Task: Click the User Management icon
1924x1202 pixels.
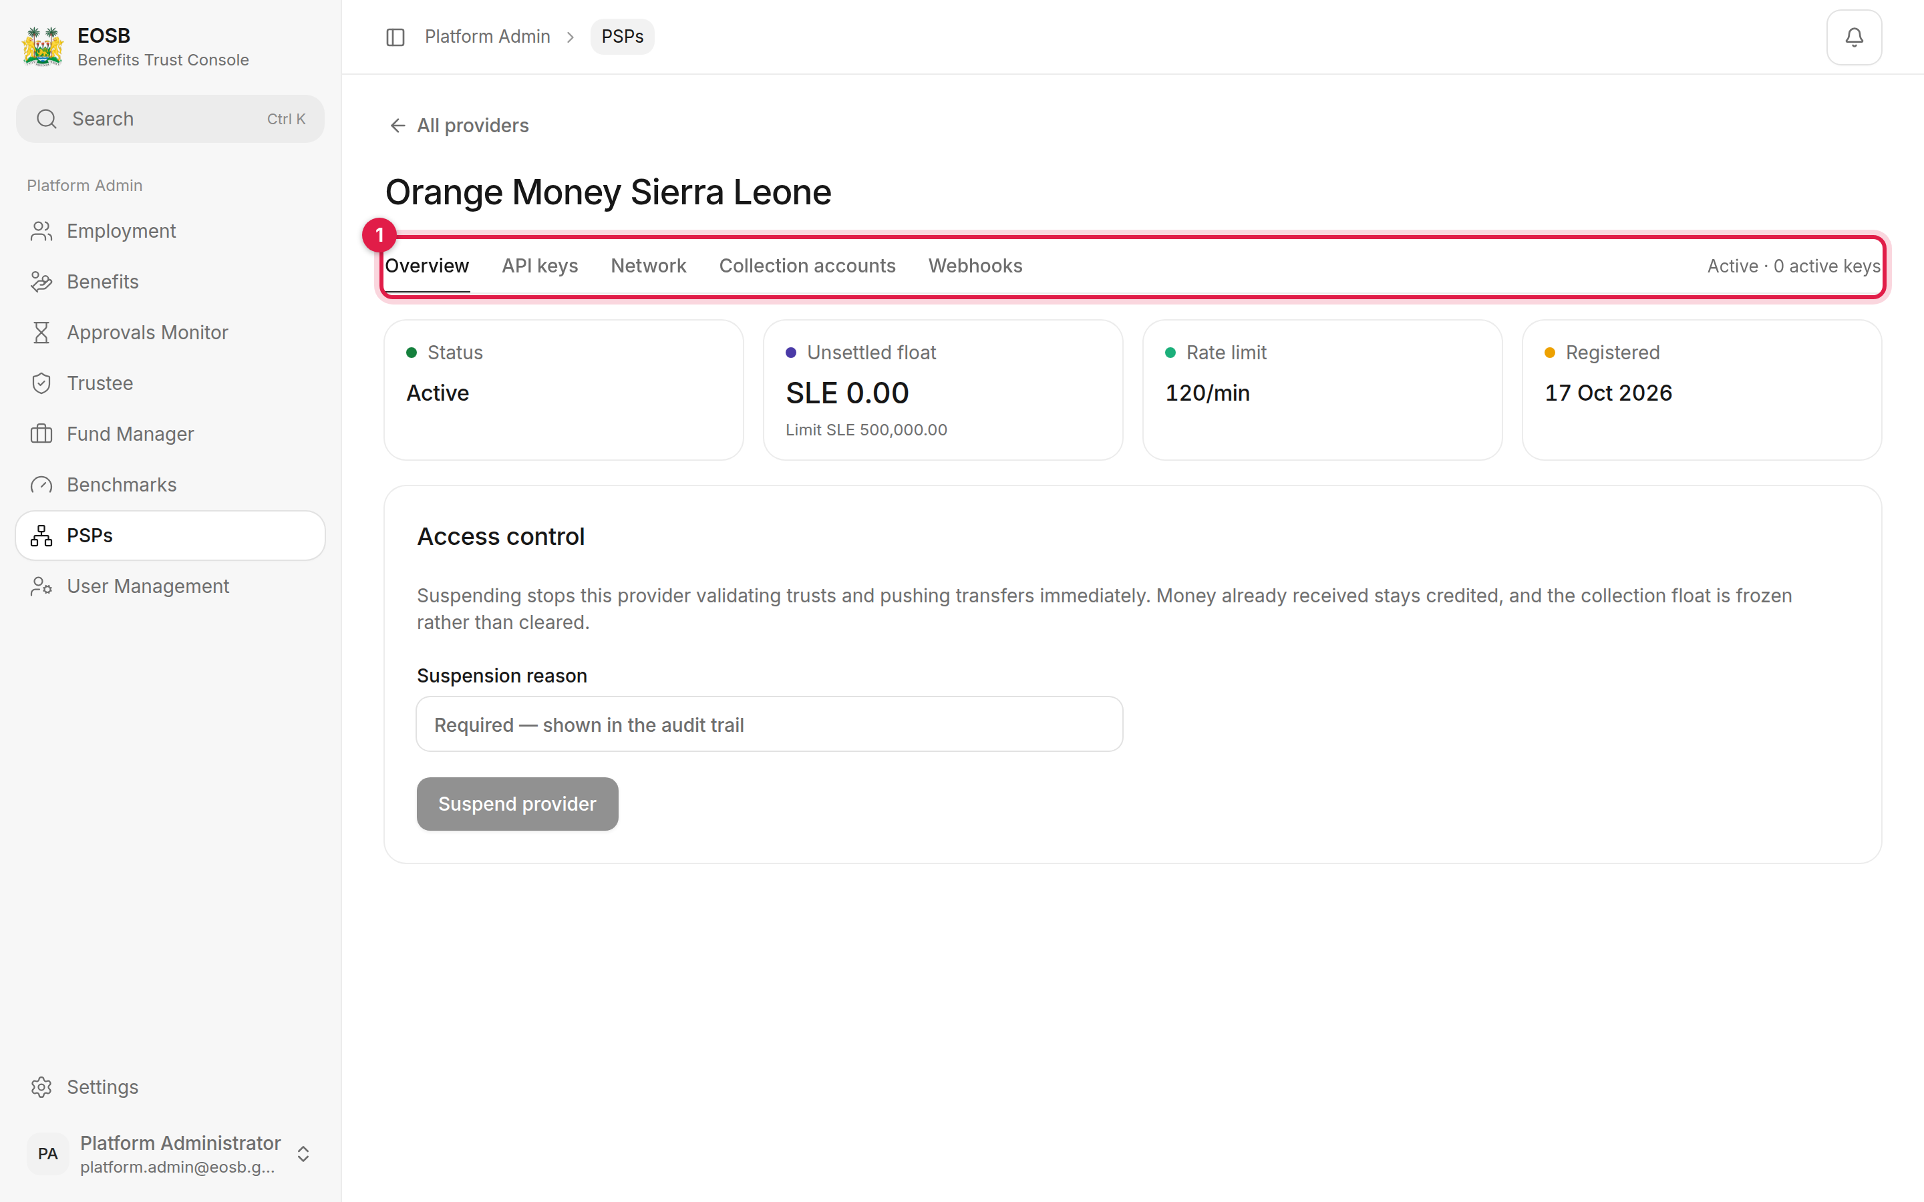Action: pos(41,587)
